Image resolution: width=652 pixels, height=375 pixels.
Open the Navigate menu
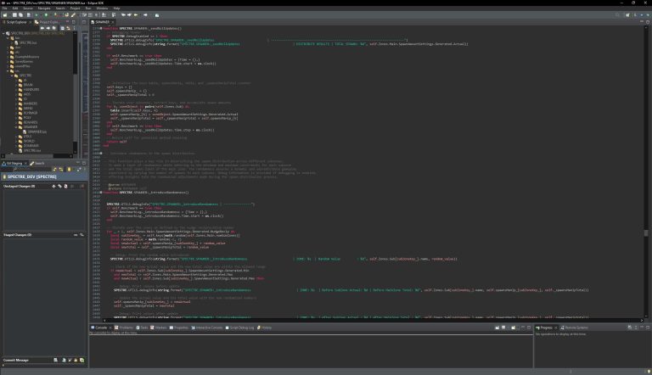(44, 8)
